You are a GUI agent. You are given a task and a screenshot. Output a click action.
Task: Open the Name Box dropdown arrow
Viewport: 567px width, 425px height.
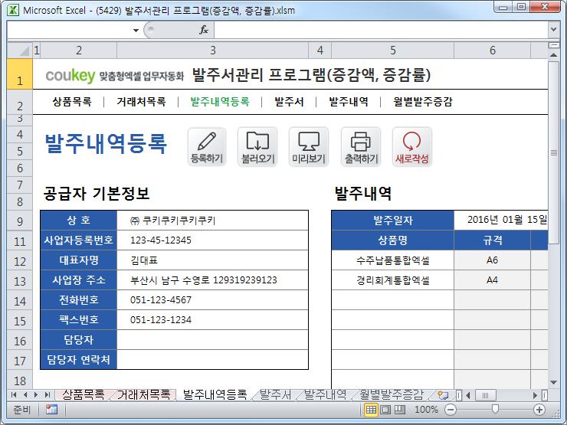(x=136, y=30)
